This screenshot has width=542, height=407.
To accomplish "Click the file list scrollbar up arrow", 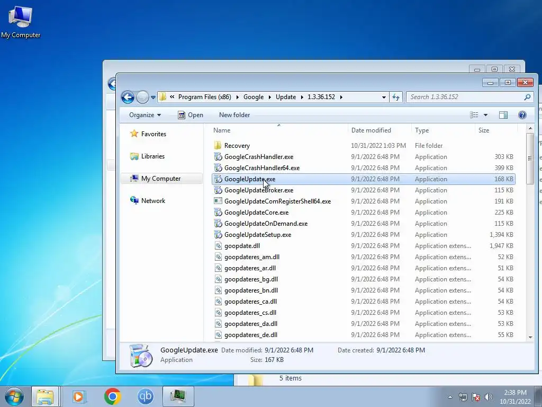I will click(x=530, y=129).
